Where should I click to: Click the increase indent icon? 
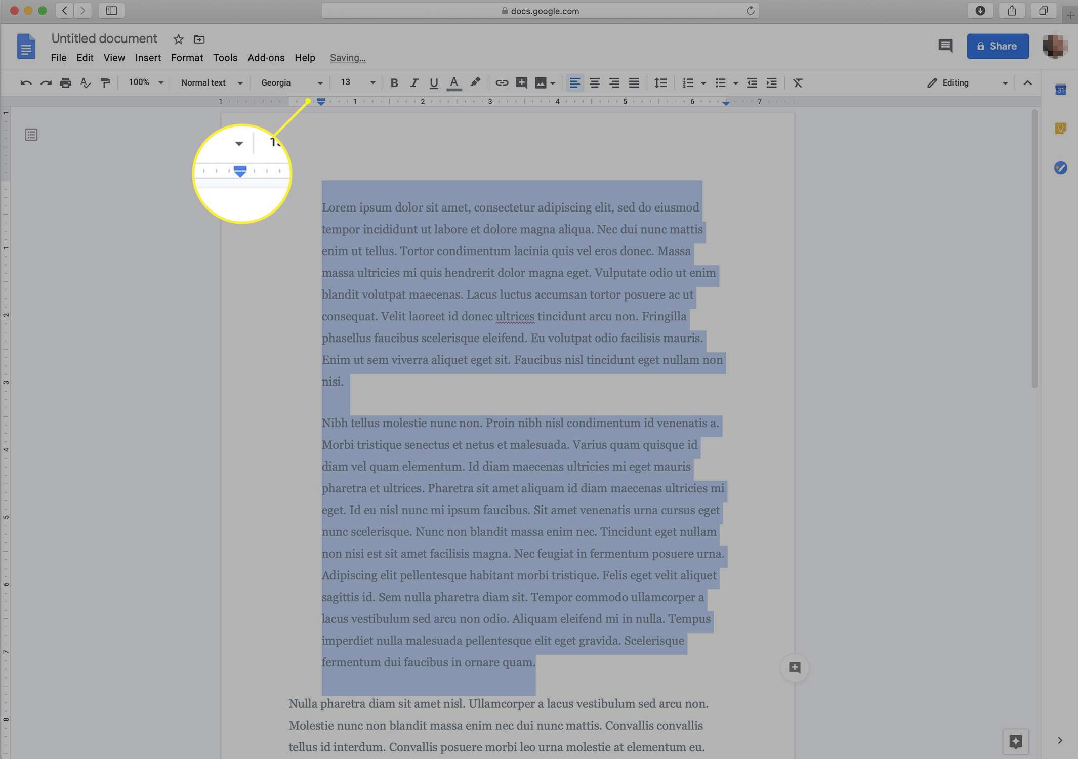[771, 82]
